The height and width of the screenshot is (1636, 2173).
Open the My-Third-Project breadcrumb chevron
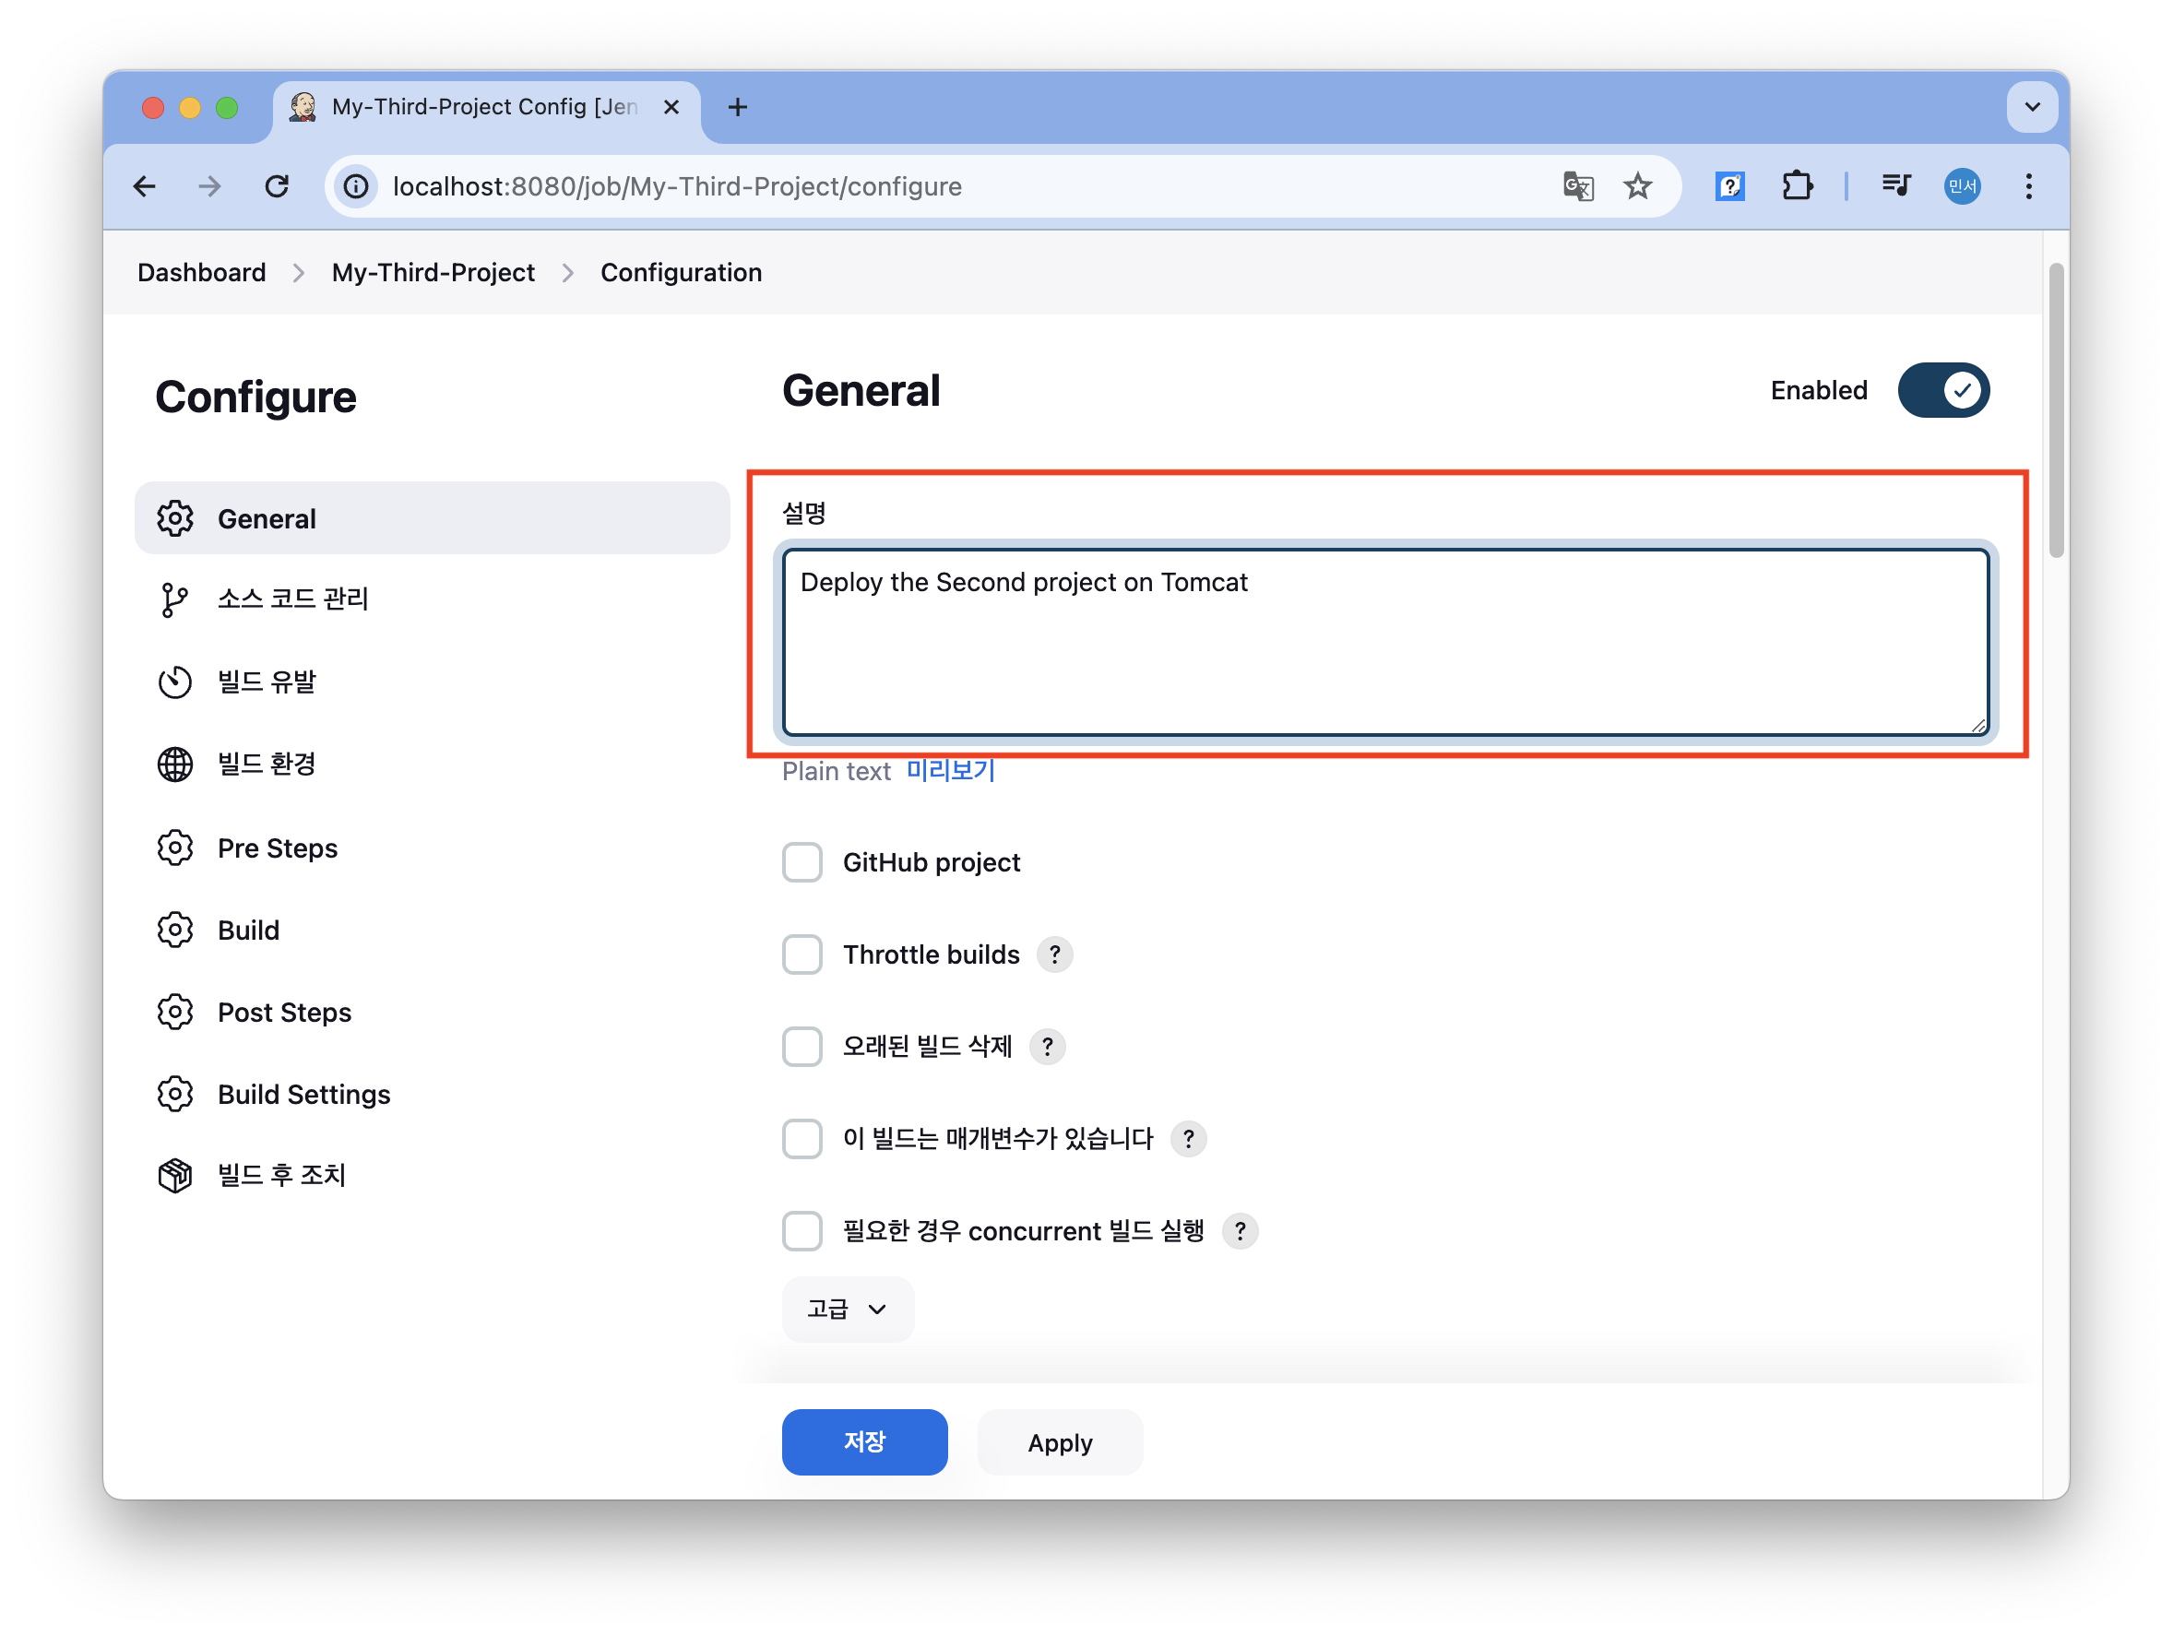(x=568, y=273)
